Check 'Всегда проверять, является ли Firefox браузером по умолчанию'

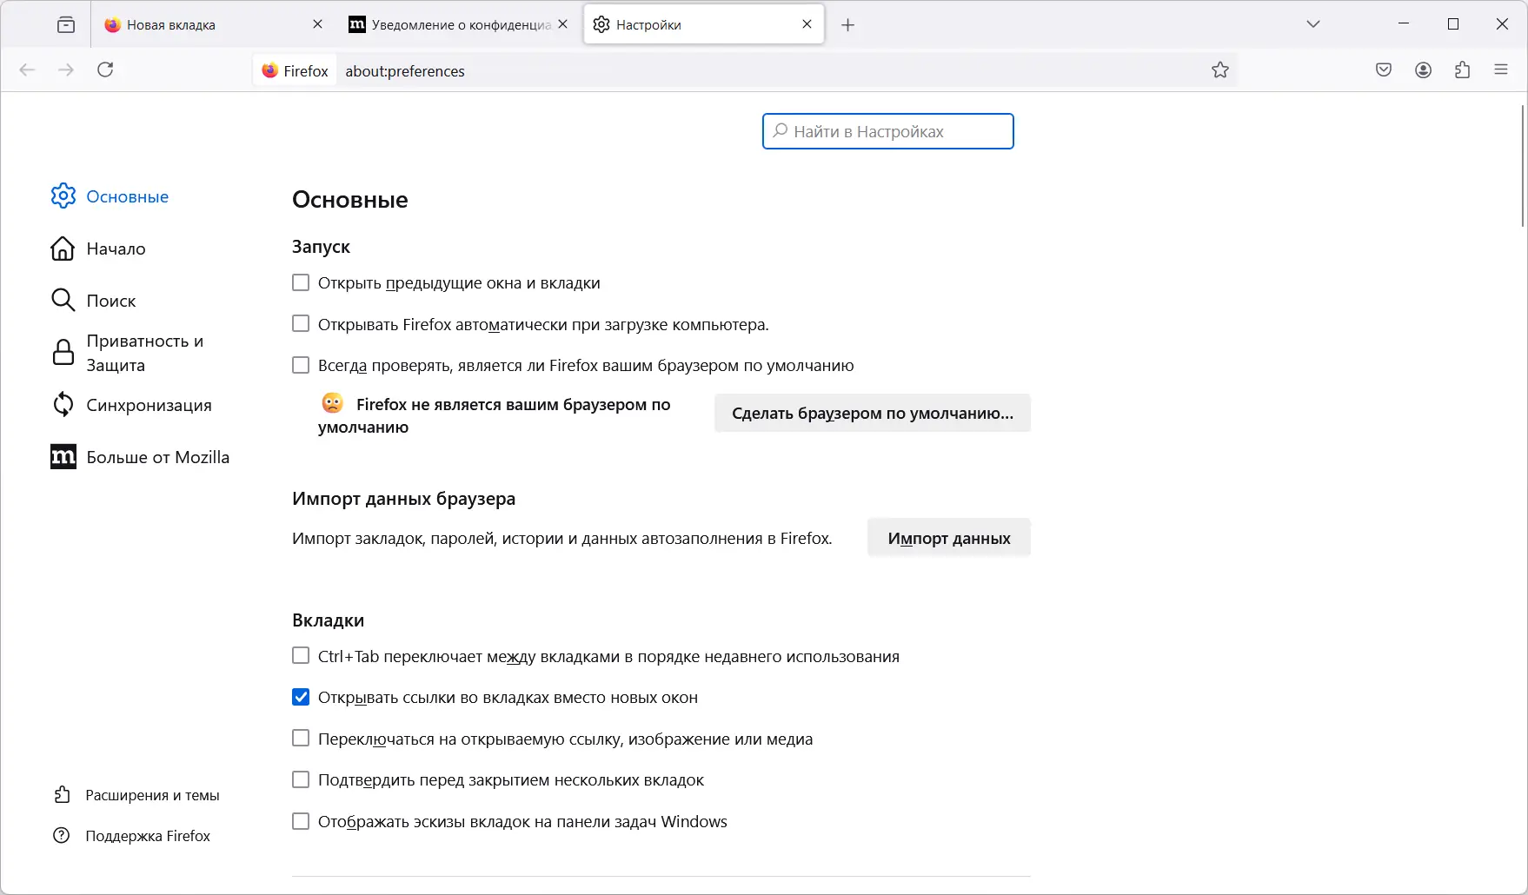(x=300, y=365)
